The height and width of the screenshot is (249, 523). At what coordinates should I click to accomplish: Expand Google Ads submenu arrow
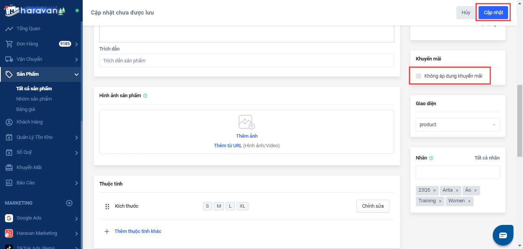(x=77, y=219)
